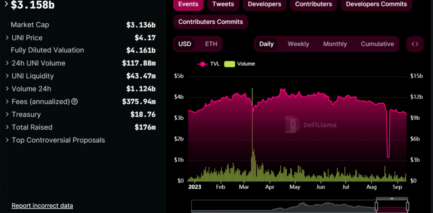Click the TVL legend marker
This screenshot has width=433, height=213.
[x=203, y=64]
